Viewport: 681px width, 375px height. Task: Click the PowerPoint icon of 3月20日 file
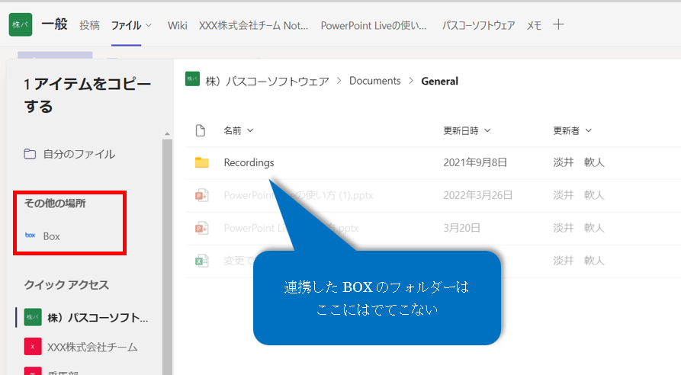tap(201, 228)
